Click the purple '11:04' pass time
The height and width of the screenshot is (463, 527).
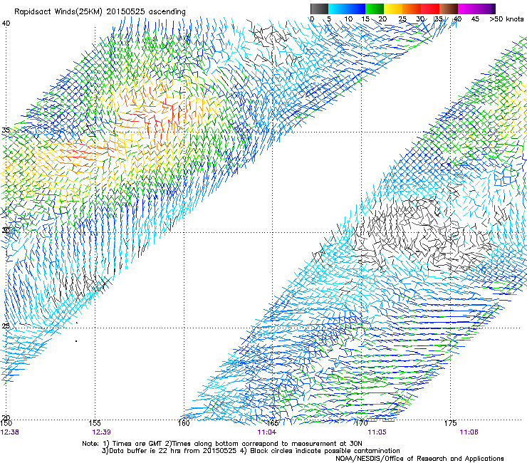267,432
